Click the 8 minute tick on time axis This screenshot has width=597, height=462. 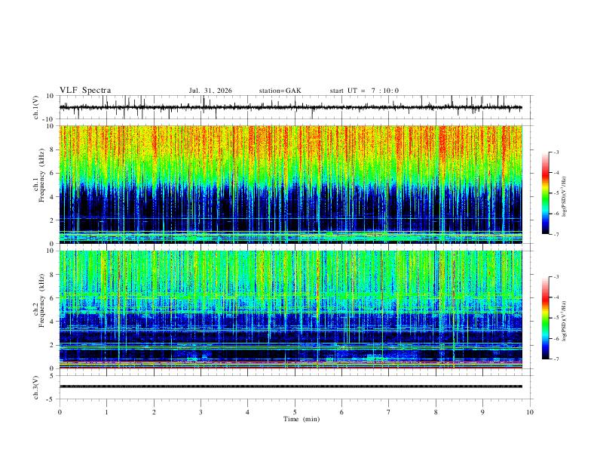click(x=436, y=412)
